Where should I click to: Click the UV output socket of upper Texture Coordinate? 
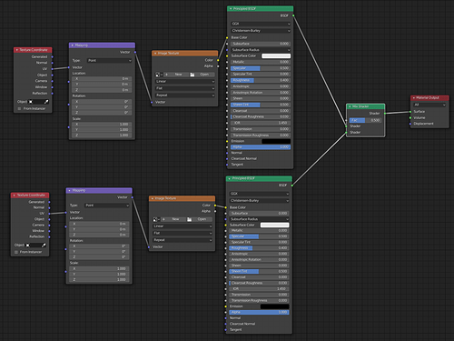point(52,69)
